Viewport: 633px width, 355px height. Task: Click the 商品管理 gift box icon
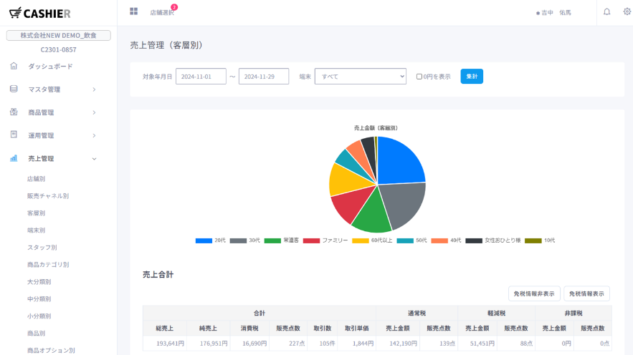[x=14, y=112]
